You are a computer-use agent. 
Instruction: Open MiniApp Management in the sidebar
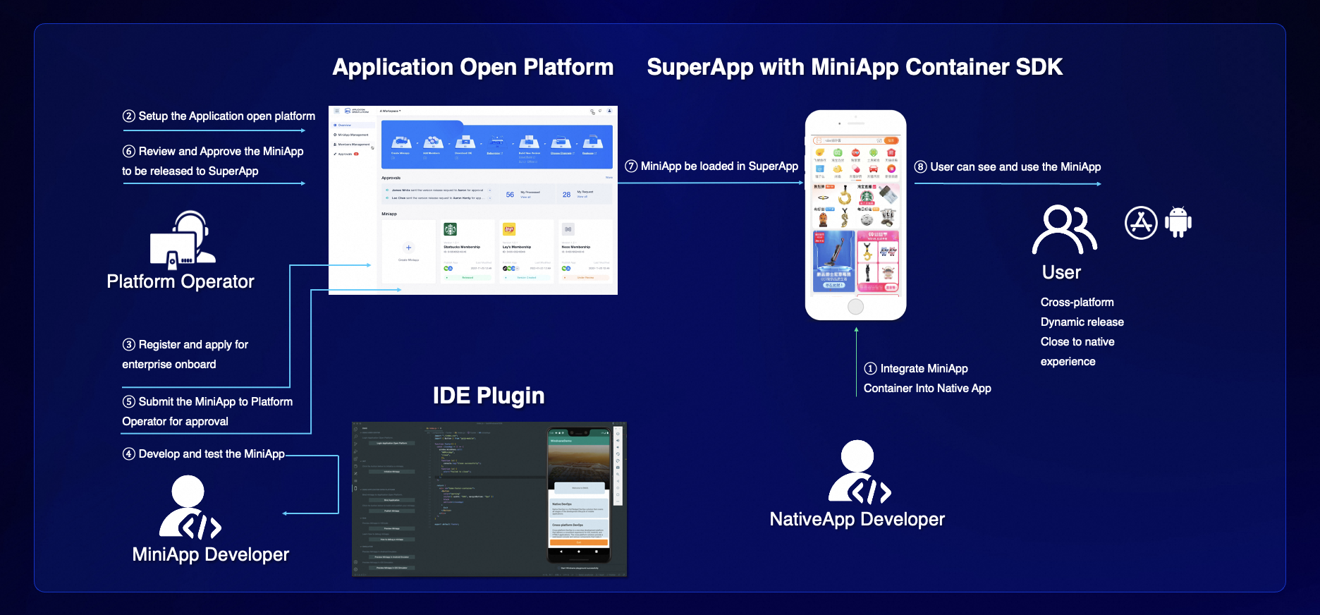pos(351,135)
